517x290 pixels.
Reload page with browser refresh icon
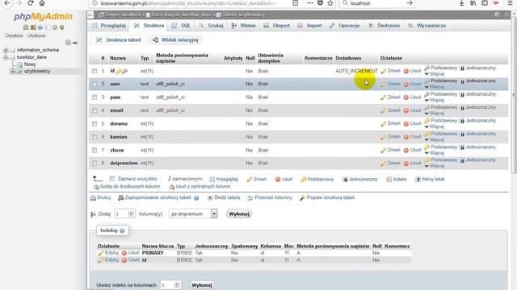coord(31,3)
